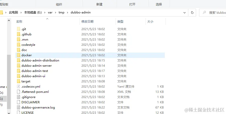Sort files by 修改日期 column

(x=87, y=22)
